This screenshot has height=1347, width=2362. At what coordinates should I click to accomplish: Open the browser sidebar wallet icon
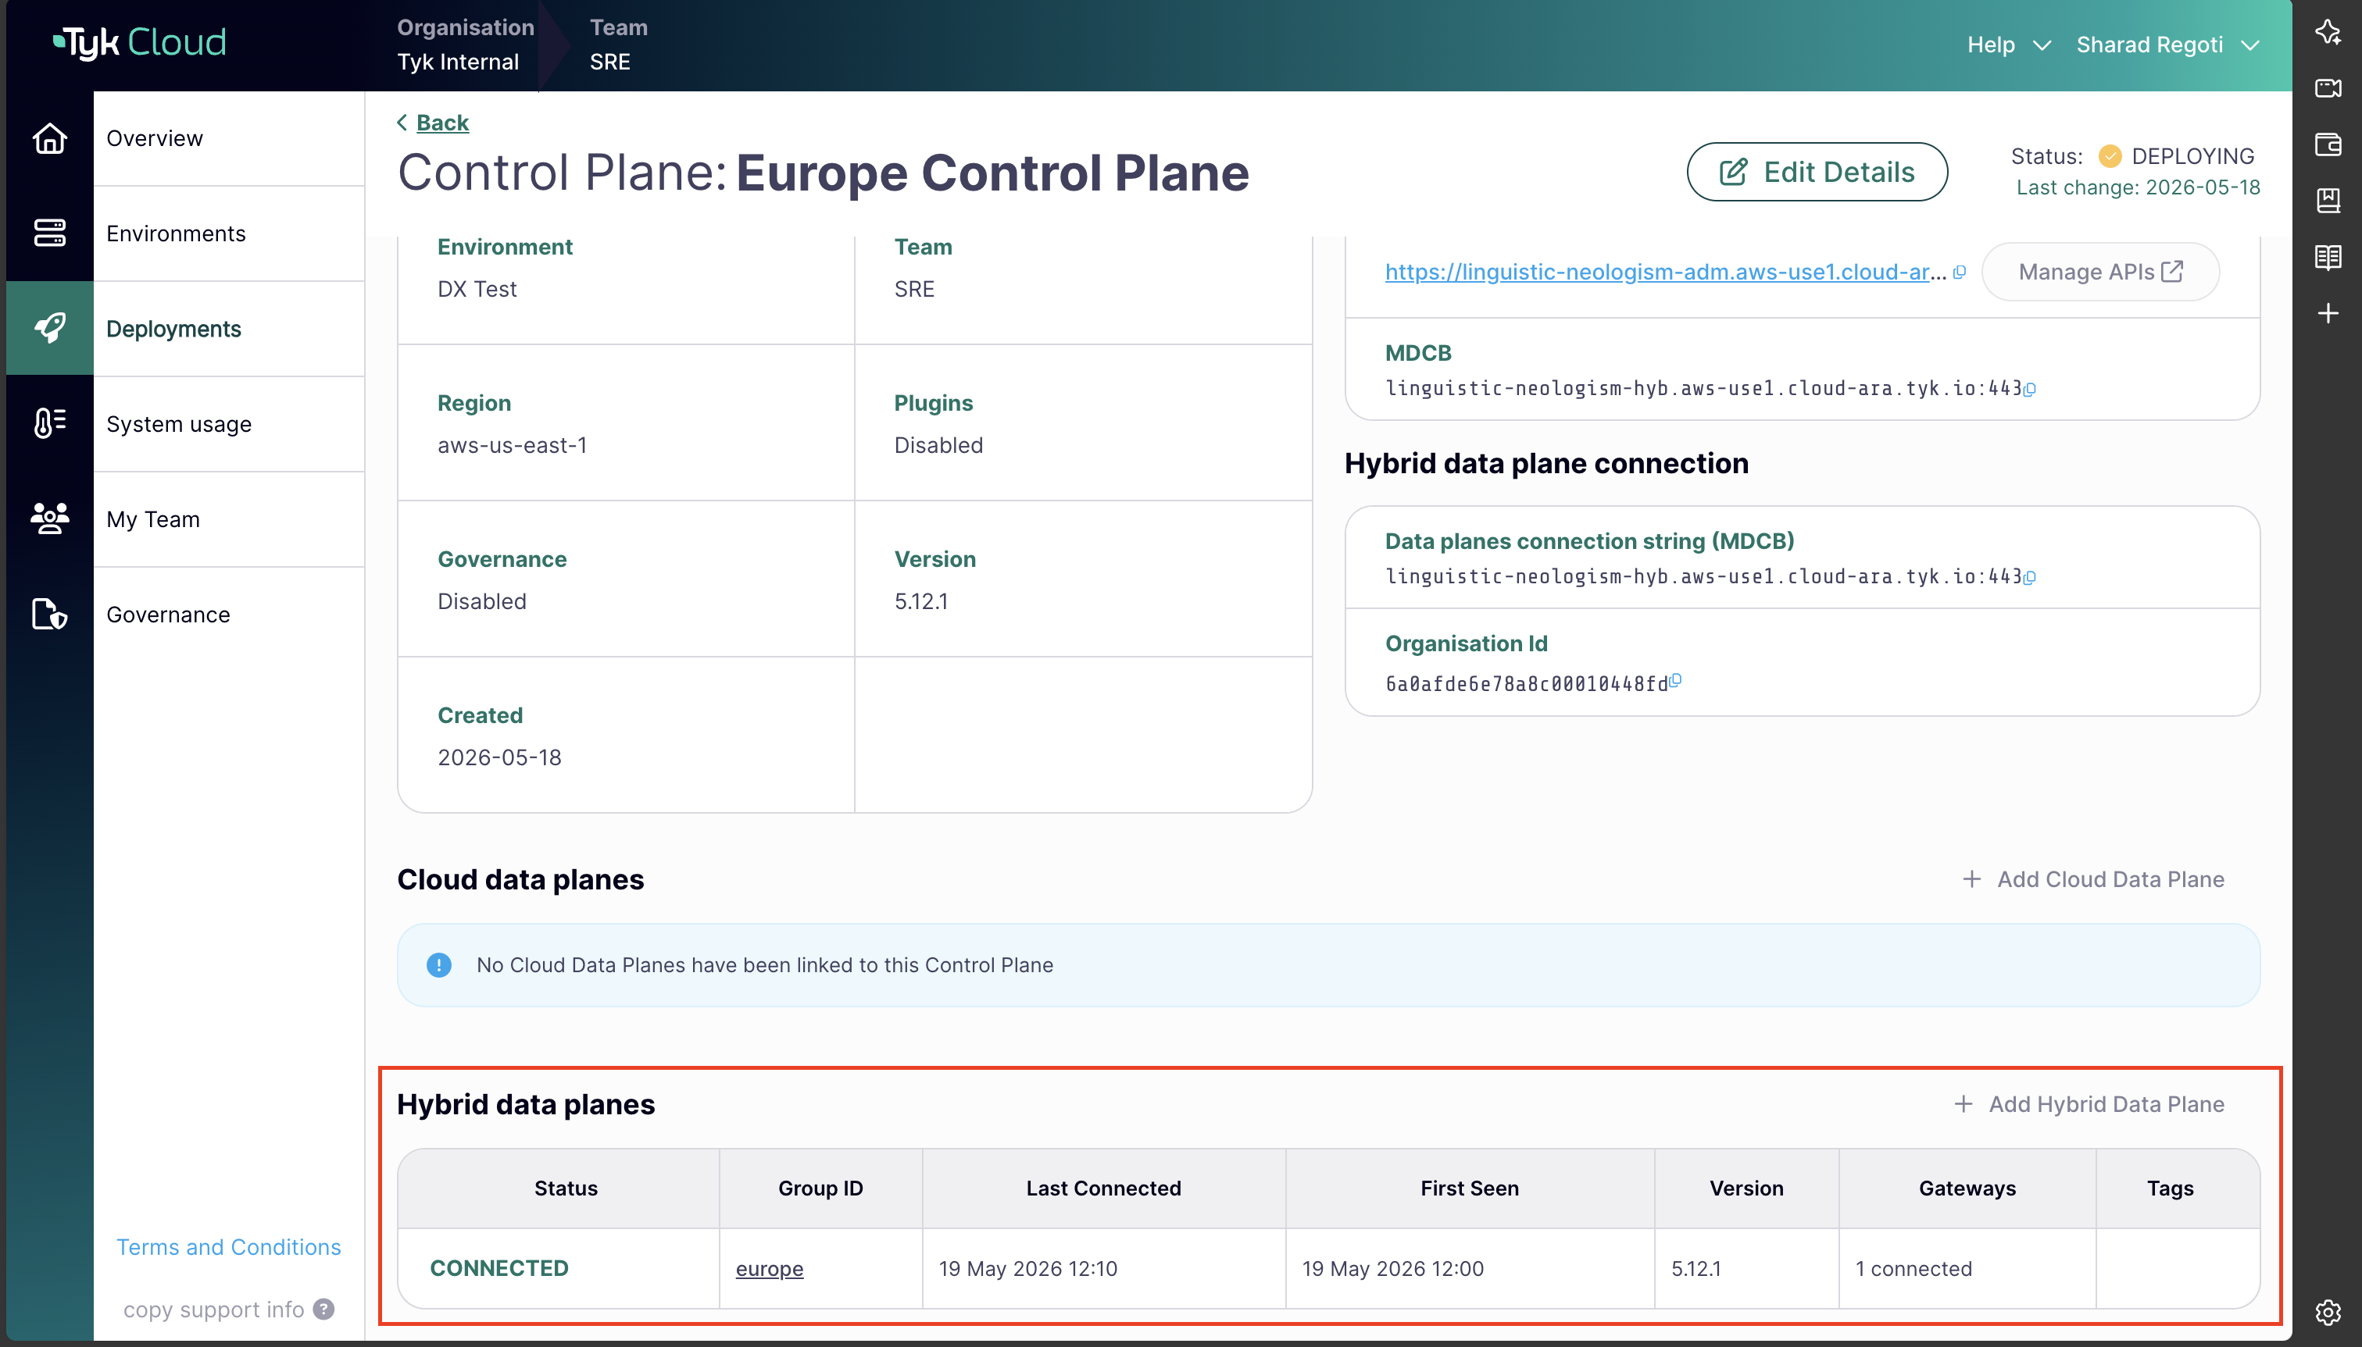click(2328, 145)
